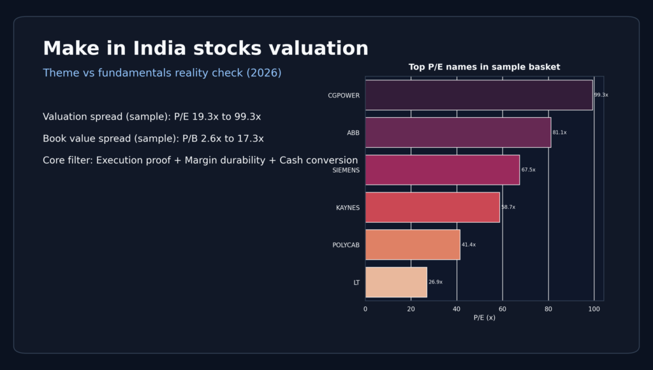Select the 26.9x data label

tap(436, 282)
